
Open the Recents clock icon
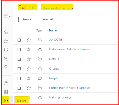click(6, 50)
